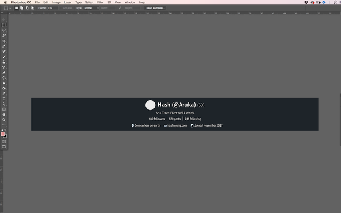Open the Window menu

(x=130, y=2)
